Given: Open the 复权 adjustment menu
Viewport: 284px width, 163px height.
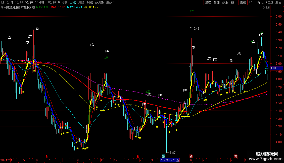Looking at the screenshot, I should 208,2.
